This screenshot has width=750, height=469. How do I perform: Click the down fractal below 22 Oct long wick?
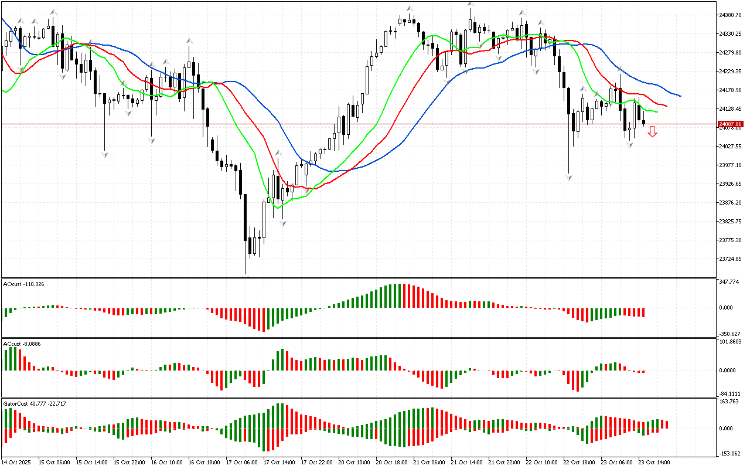coord(568,176)
